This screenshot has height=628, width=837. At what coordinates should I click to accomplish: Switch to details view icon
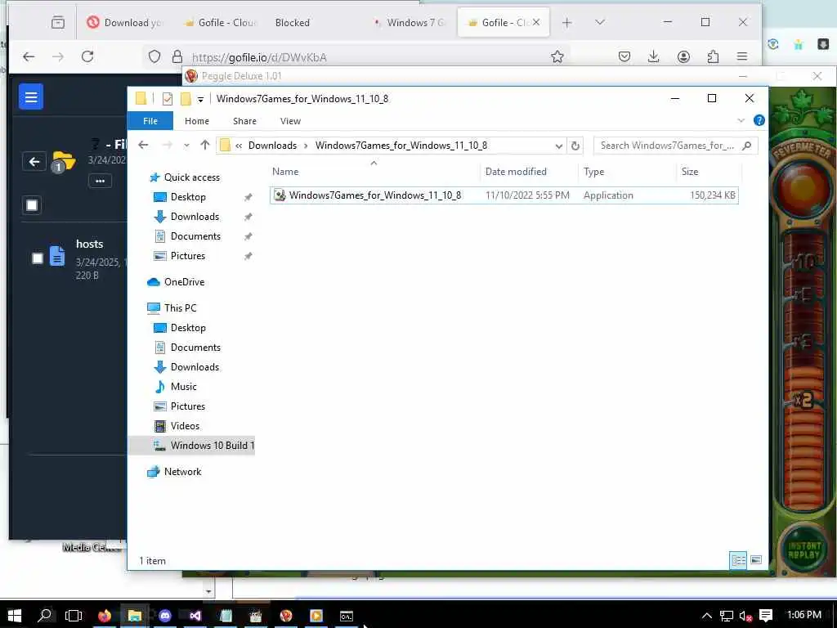point(738,560)
